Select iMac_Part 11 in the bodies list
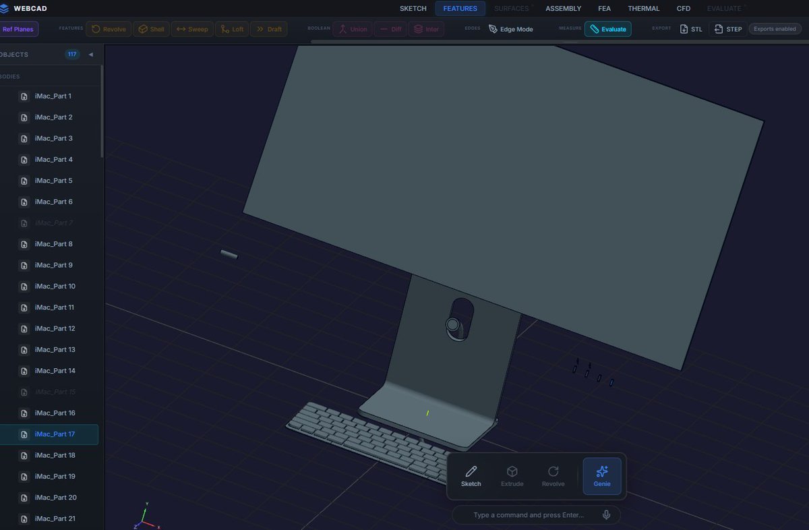Screen dimensions: 809x530 (50, 307)
